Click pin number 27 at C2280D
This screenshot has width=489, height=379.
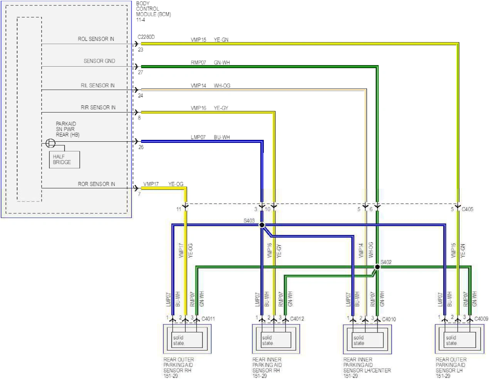click(x=141, y=72)
